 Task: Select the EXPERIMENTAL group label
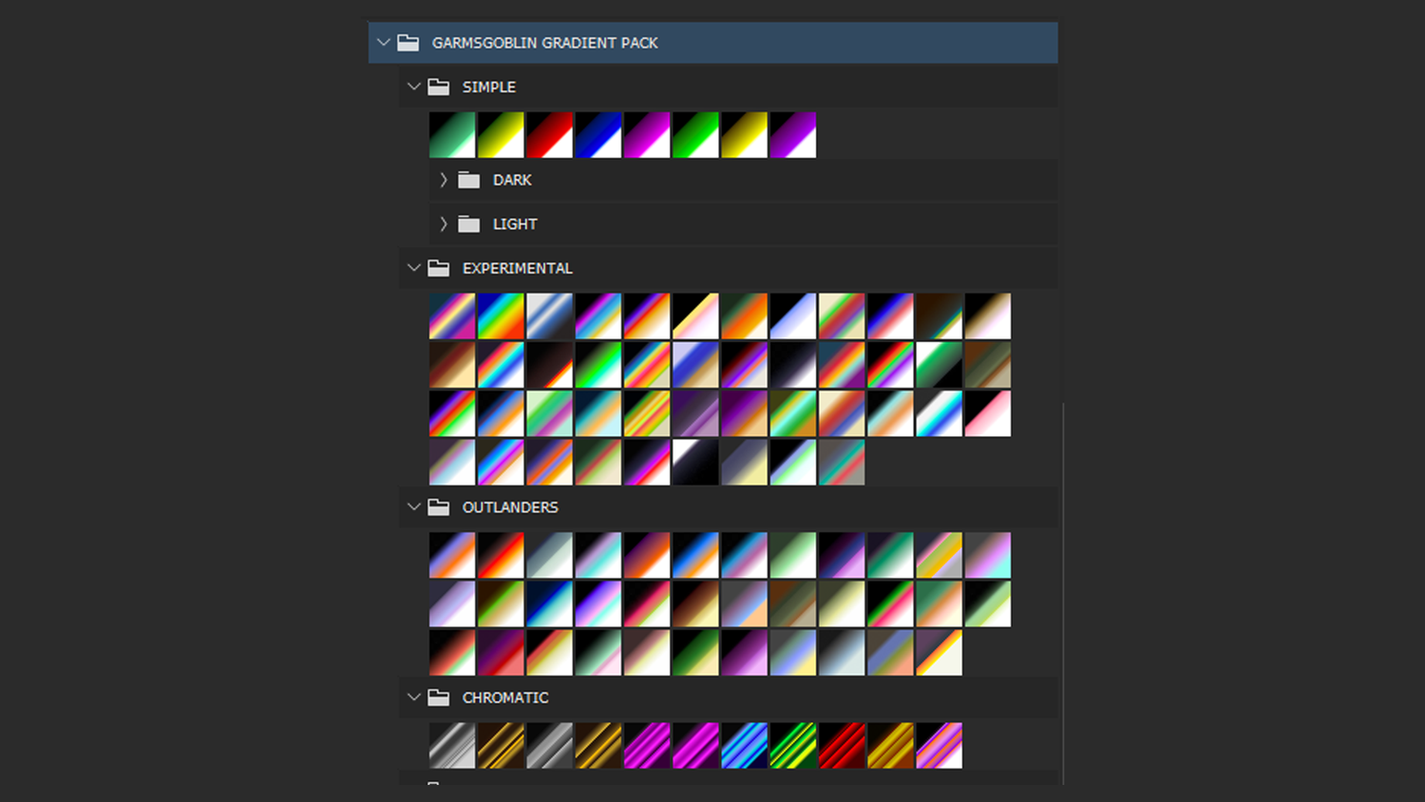pyautogui.click(x=517, y=268)
